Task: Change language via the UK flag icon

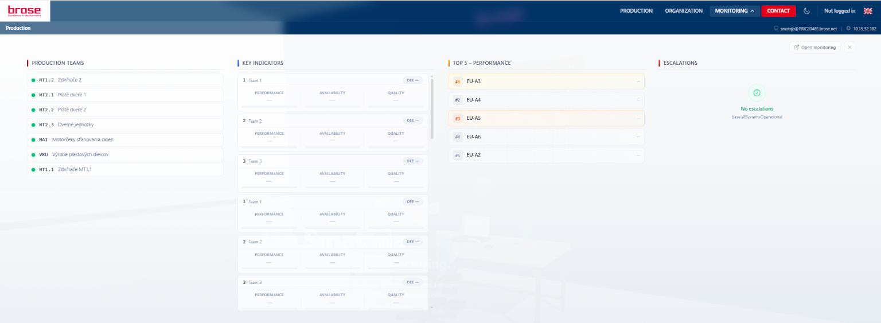Action: pyautogui.click(x=868, y=11)
